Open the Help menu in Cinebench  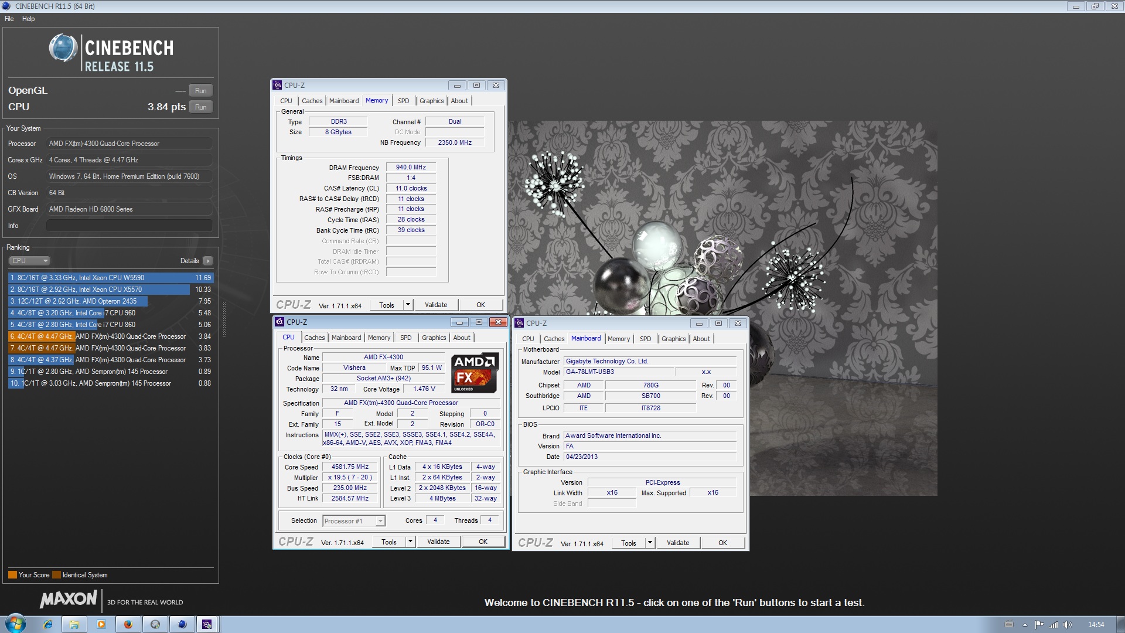pyautogui.click(x=28, y=19)
